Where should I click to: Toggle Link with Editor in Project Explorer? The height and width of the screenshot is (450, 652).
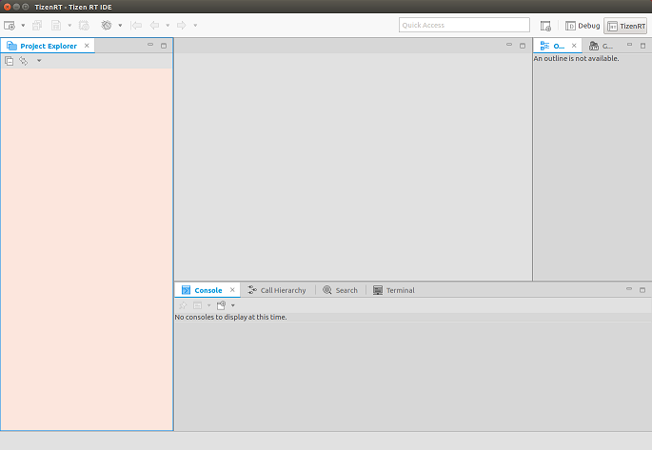pyautogui.click(x=24, y=61)
